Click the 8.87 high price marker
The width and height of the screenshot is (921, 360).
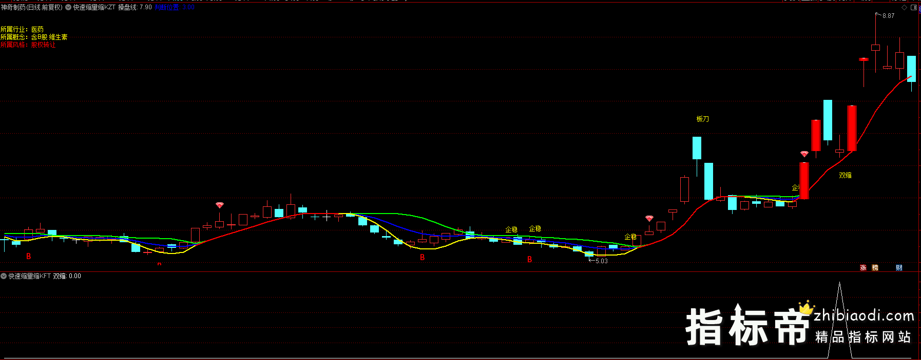888,16
